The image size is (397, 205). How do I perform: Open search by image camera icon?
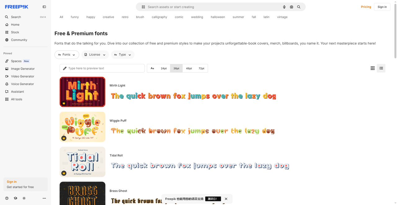coord(292,7)
